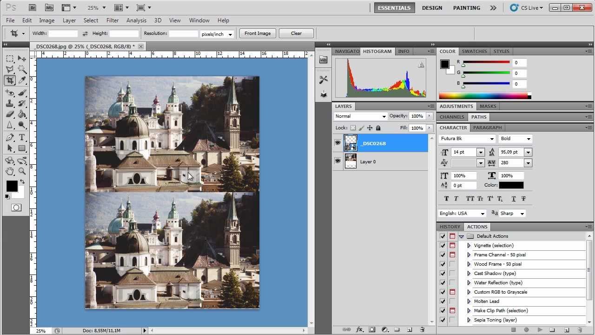Image resolution: width=595 pixels, height=335 pixels.
Task: Hide the _DSC0268 layer
Action: [x=337, y=143]
